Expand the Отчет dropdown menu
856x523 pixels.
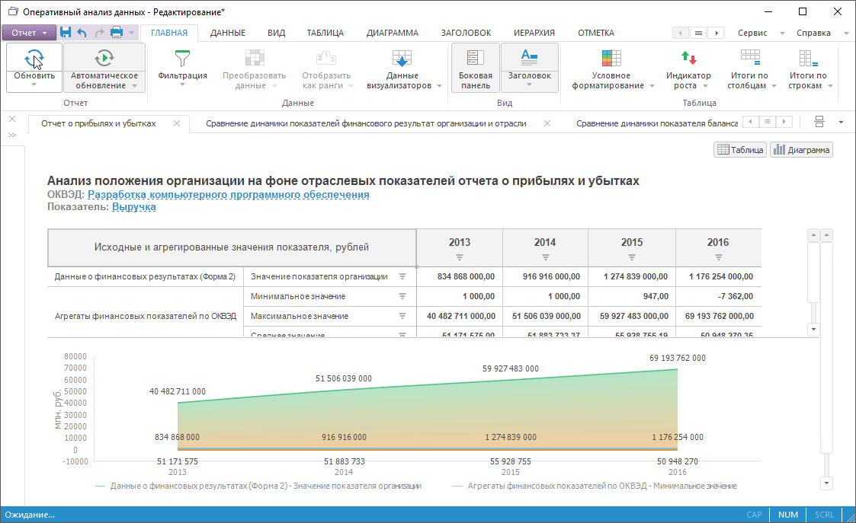pyautogui.click(x=29, y=33)
